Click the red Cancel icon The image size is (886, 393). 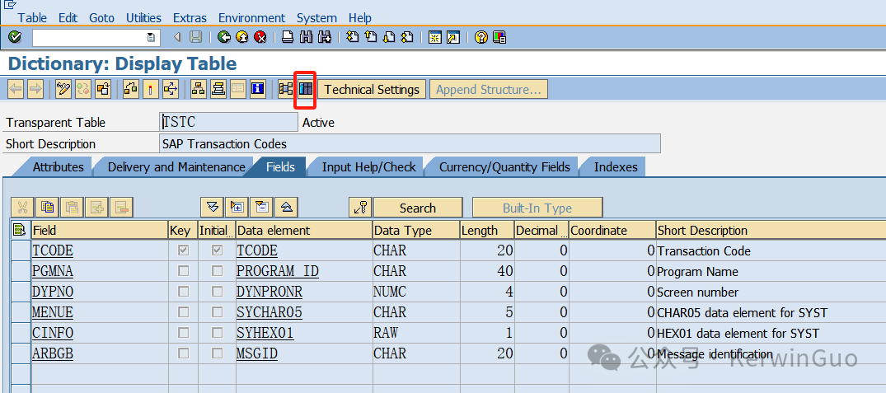coord(260,38)
